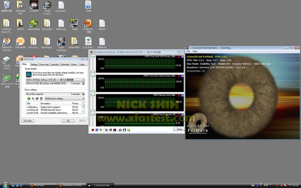
Task: Switch to the Power user tab
Action: point(44,64)
